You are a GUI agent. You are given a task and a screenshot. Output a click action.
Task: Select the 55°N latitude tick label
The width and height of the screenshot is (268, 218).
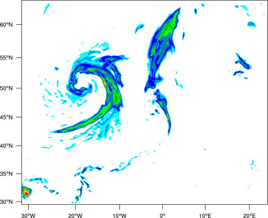6,58
